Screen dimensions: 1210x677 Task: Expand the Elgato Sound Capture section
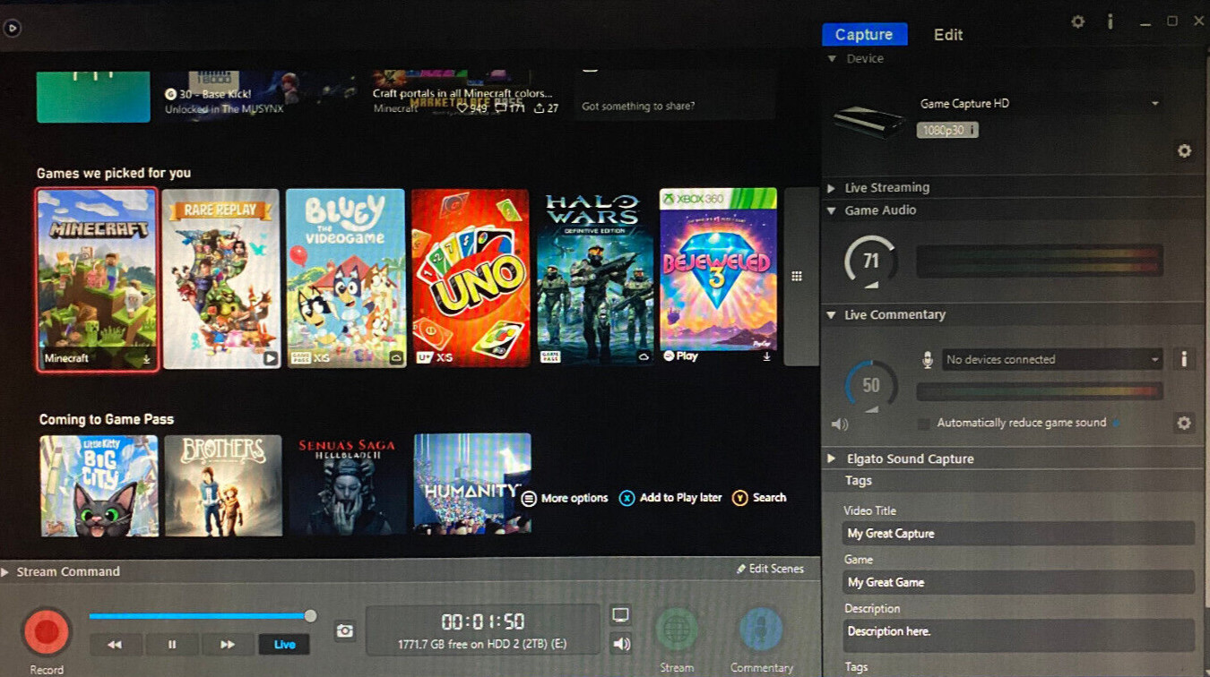coord(832,458)
